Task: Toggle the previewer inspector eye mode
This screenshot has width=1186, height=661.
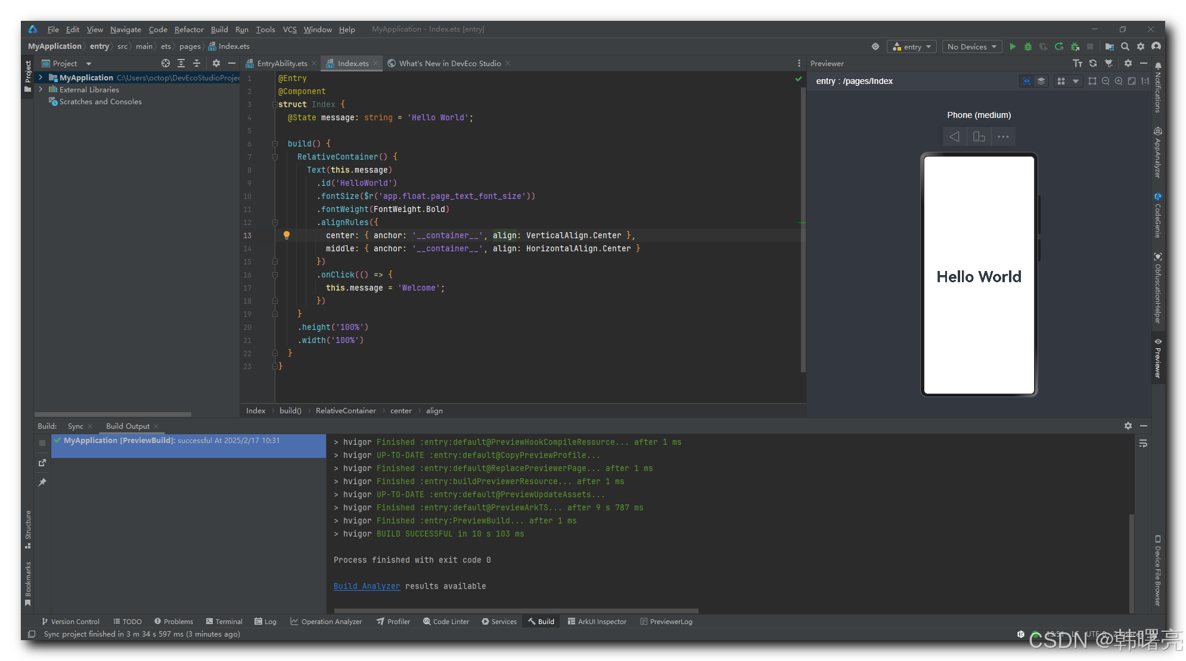Action: pos(1026,81)
